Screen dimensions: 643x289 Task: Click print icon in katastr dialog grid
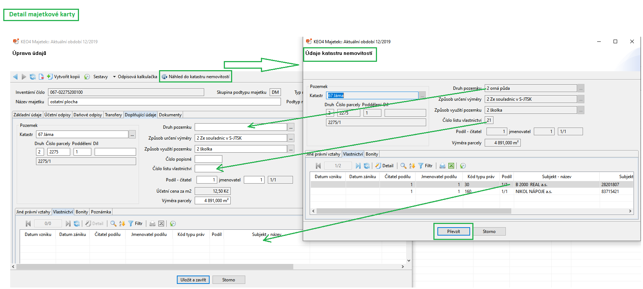(x=442, y=166)
